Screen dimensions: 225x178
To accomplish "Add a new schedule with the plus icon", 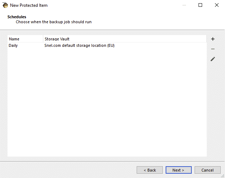I will click(x=213, y=39).
